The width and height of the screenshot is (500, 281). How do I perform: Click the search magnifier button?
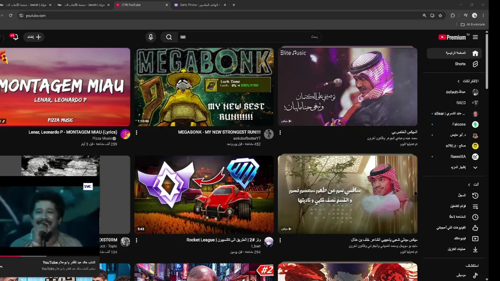click(169, 37)
